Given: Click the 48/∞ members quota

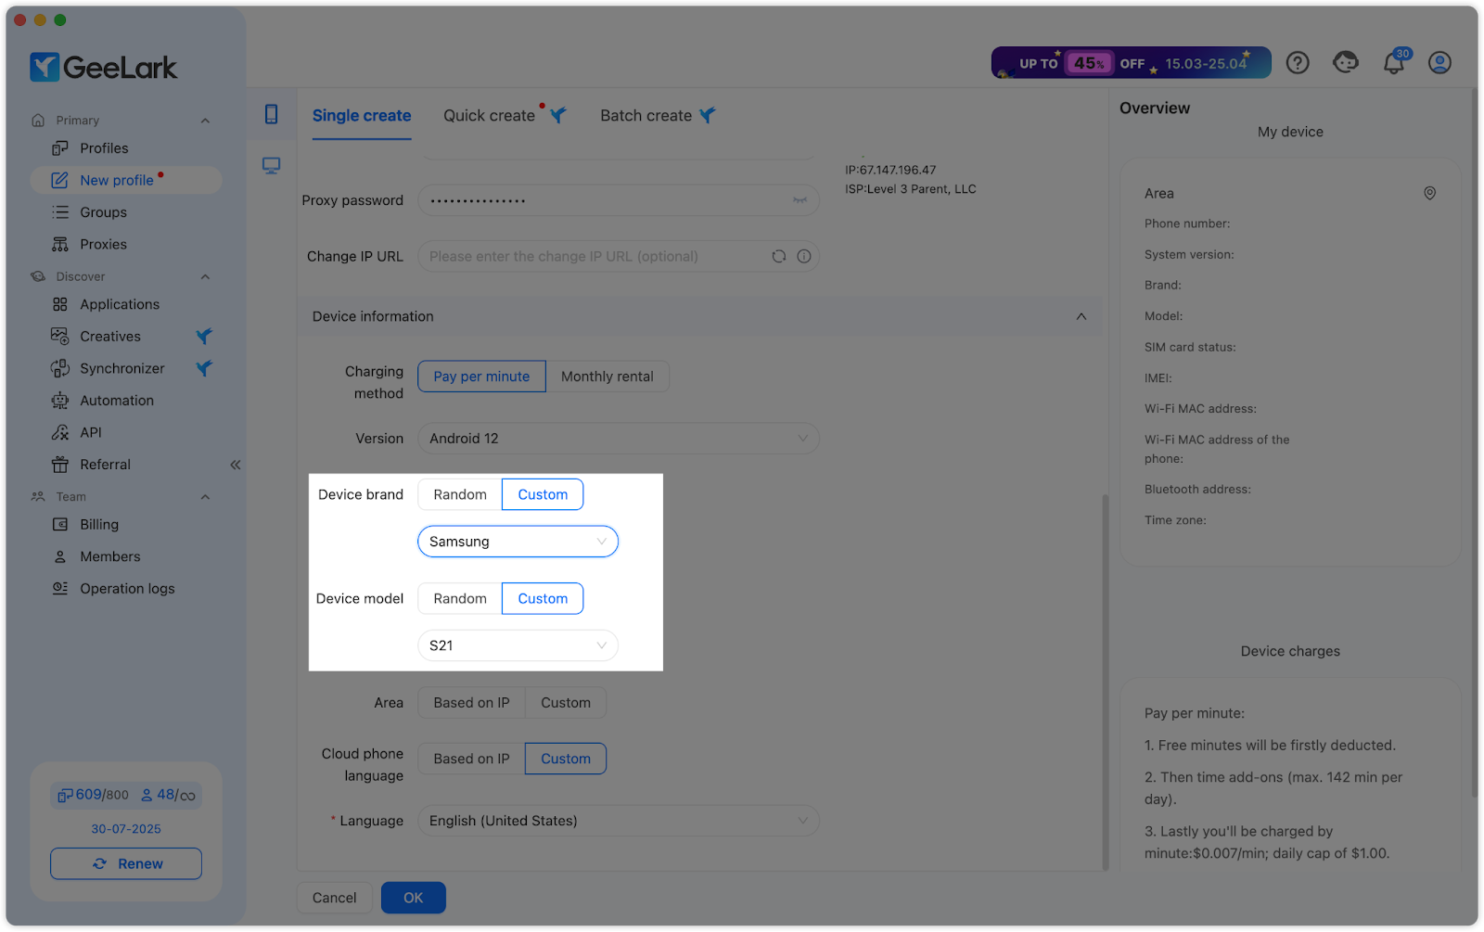Looking at the screenshot, I should click(168, 795).
